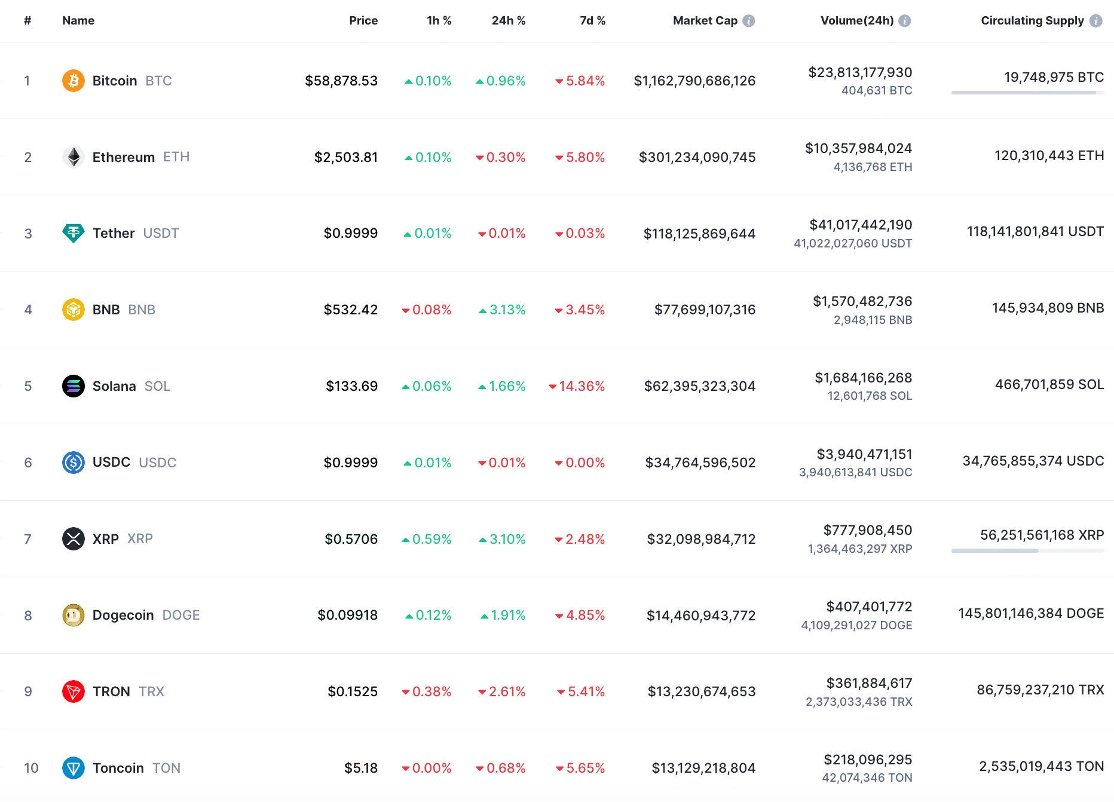Open Bitcoin 24h volume link
This screenshot has height=802, width=1114.
tap(860, 73)
